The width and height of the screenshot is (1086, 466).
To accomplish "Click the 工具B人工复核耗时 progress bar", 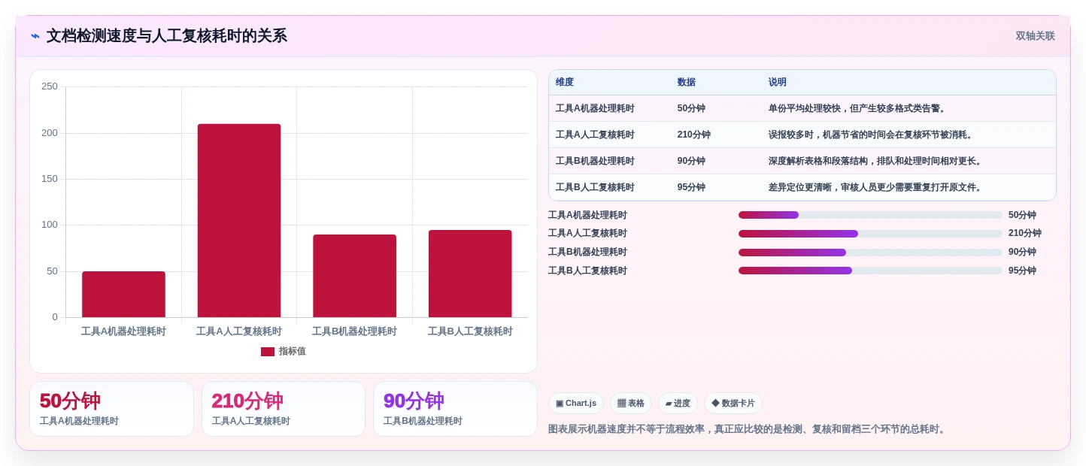I will click(x=870, y=271).
